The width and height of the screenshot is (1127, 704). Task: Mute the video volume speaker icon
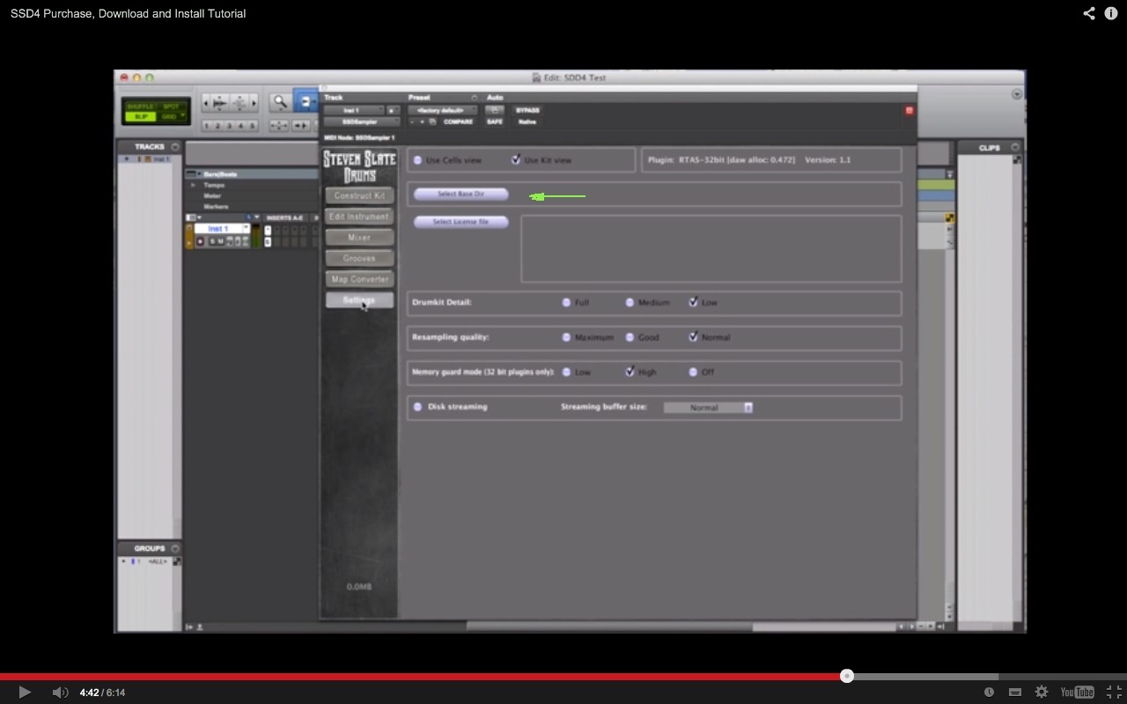[60, 693]
